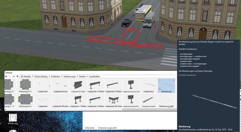The image size is (241, 132).
Task: Select Leitplanke-3-Meter item
Action: [96, 100]
